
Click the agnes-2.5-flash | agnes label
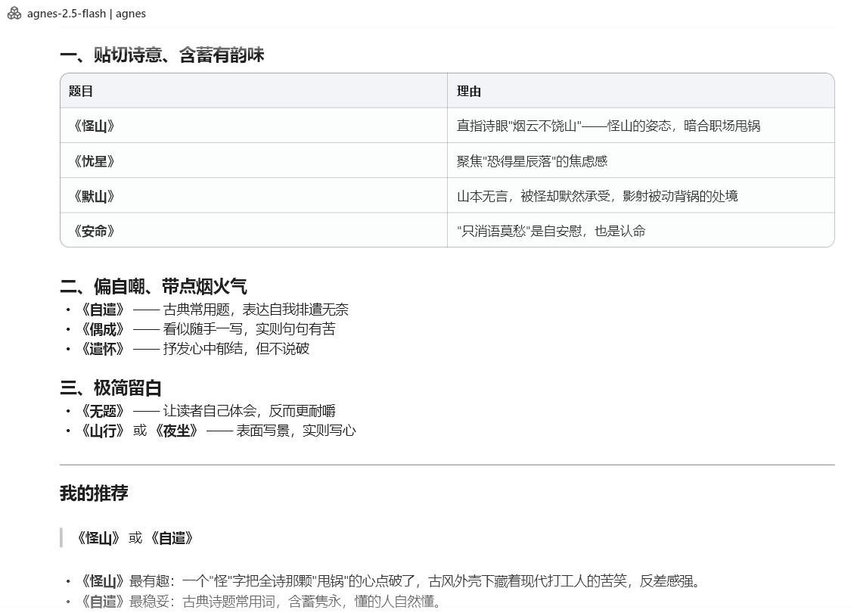[x=86, y=14]
